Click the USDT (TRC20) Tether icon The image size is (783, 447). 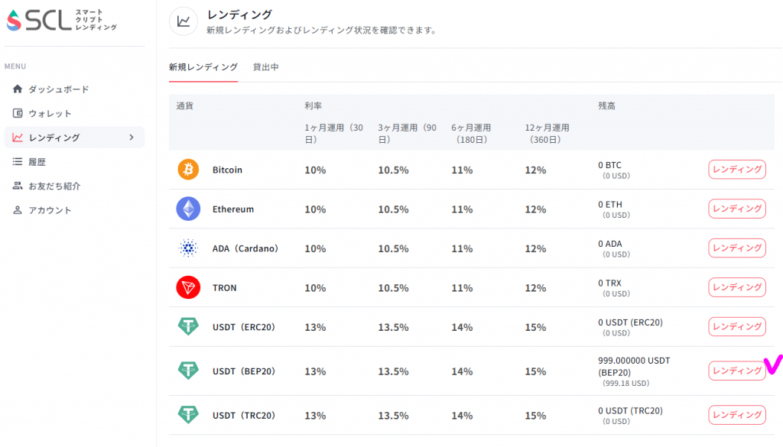point(187,415)
